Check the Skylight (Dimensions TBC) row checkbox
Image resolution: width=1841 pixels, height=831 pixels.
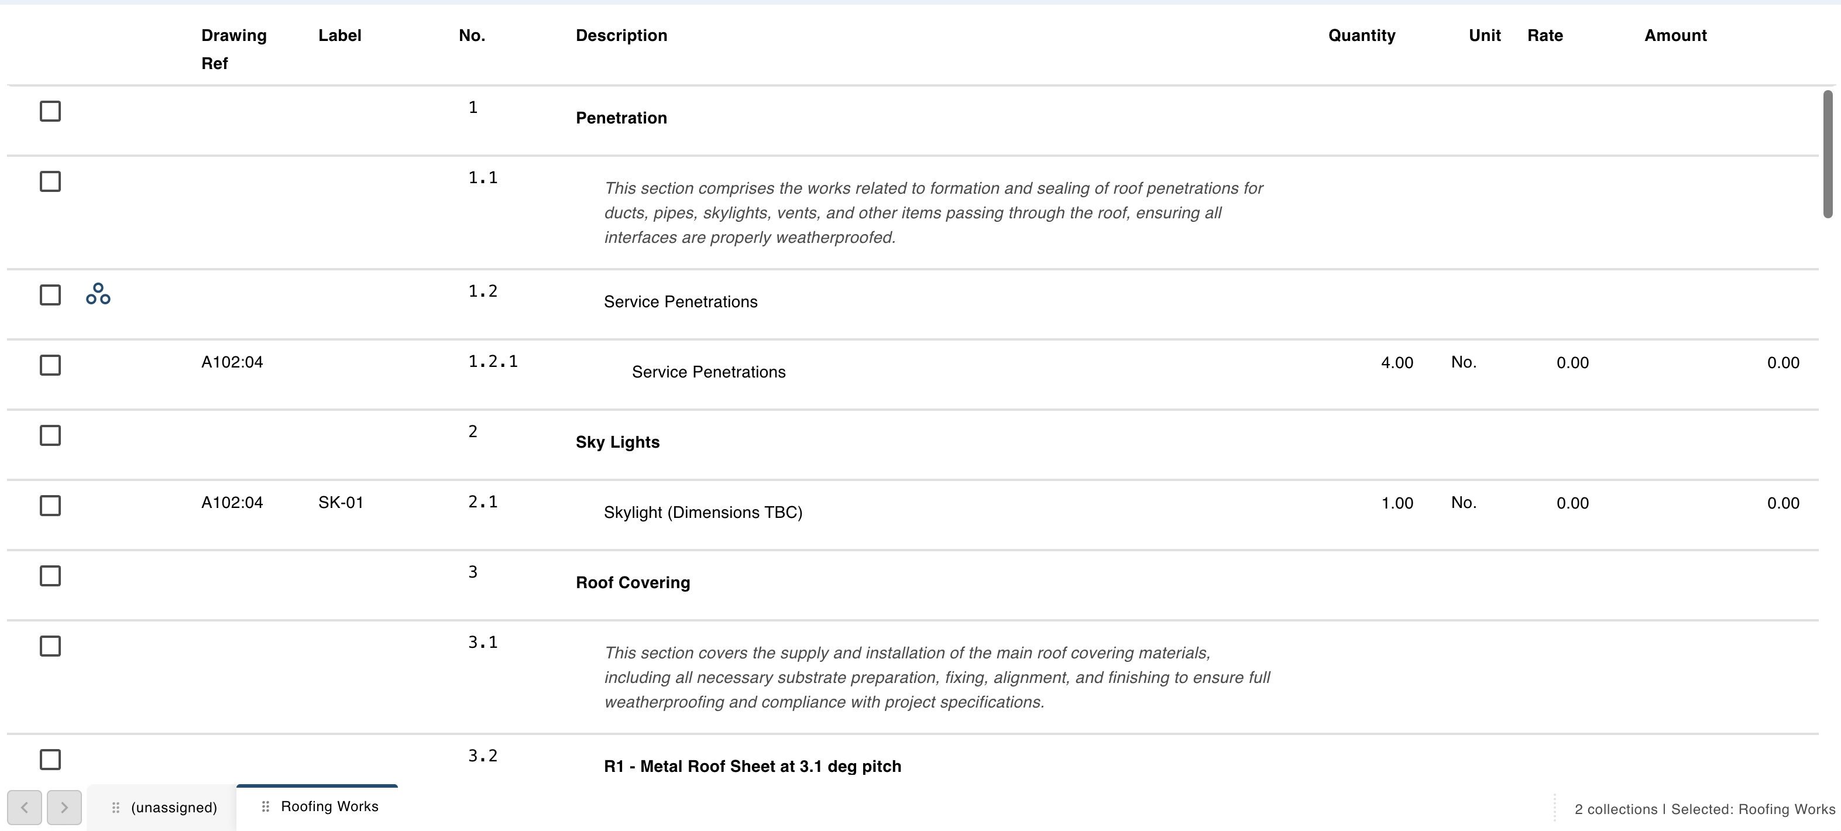coord(50,505)
